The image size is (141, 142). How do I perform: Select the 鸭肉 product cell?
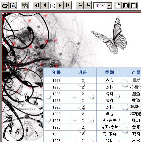(x=132, y=120)
